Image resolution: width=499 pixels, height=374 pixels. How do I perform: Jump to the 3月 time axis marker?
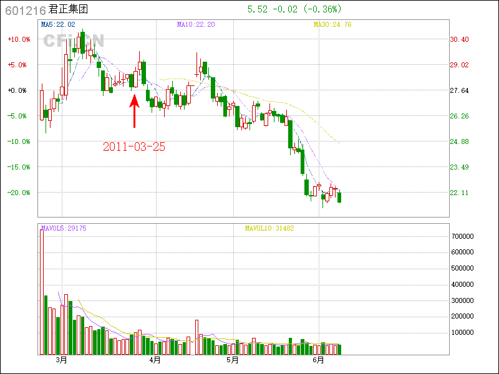click(61, 360)
